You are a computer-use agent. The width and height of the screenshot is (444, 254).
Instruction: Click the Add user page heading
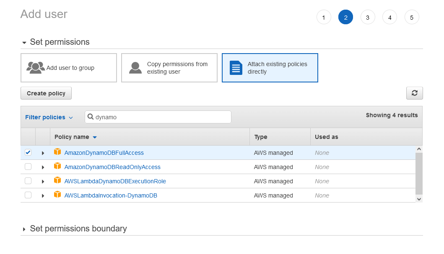click(x=44, y=14)
